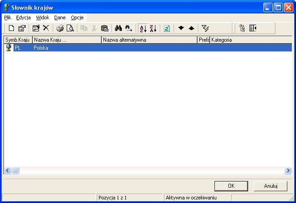Screen dimensions: 296x203
Task: Click the filter funnel with lightning icon
Action: coord(205,28)
